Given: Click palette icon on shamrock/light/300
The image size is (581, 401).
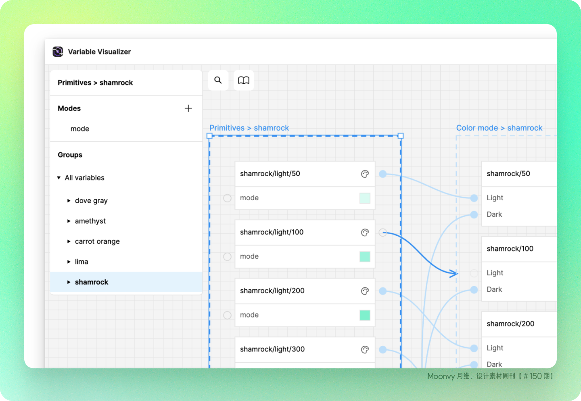Looking at the screenshot, I should (365, 349).
